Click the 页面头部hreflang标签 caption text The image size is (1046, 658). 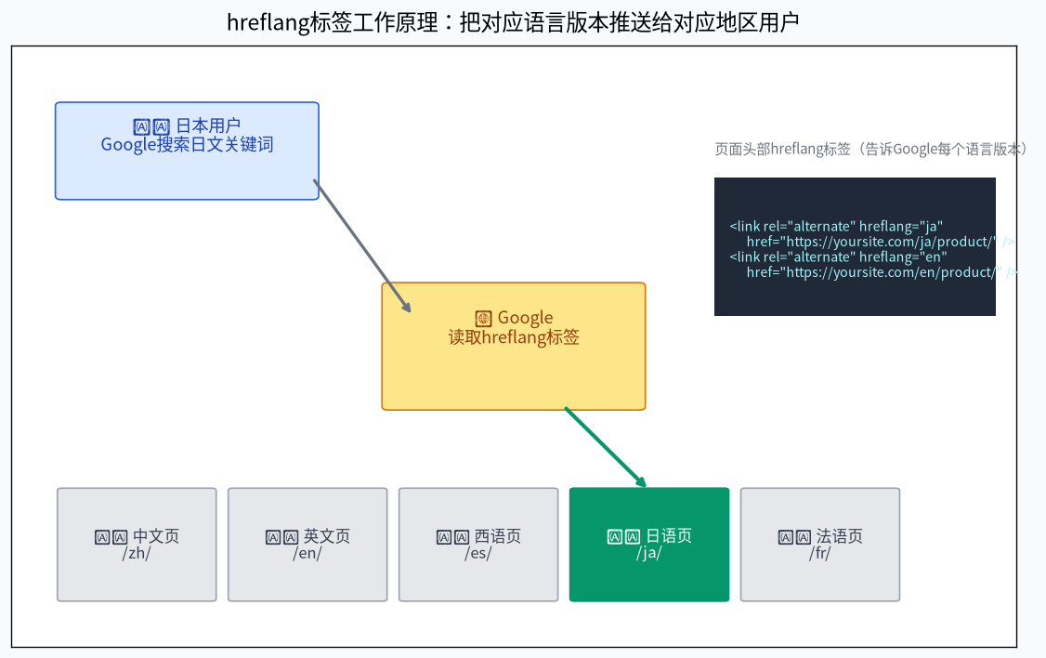click(x=870, y=149)
